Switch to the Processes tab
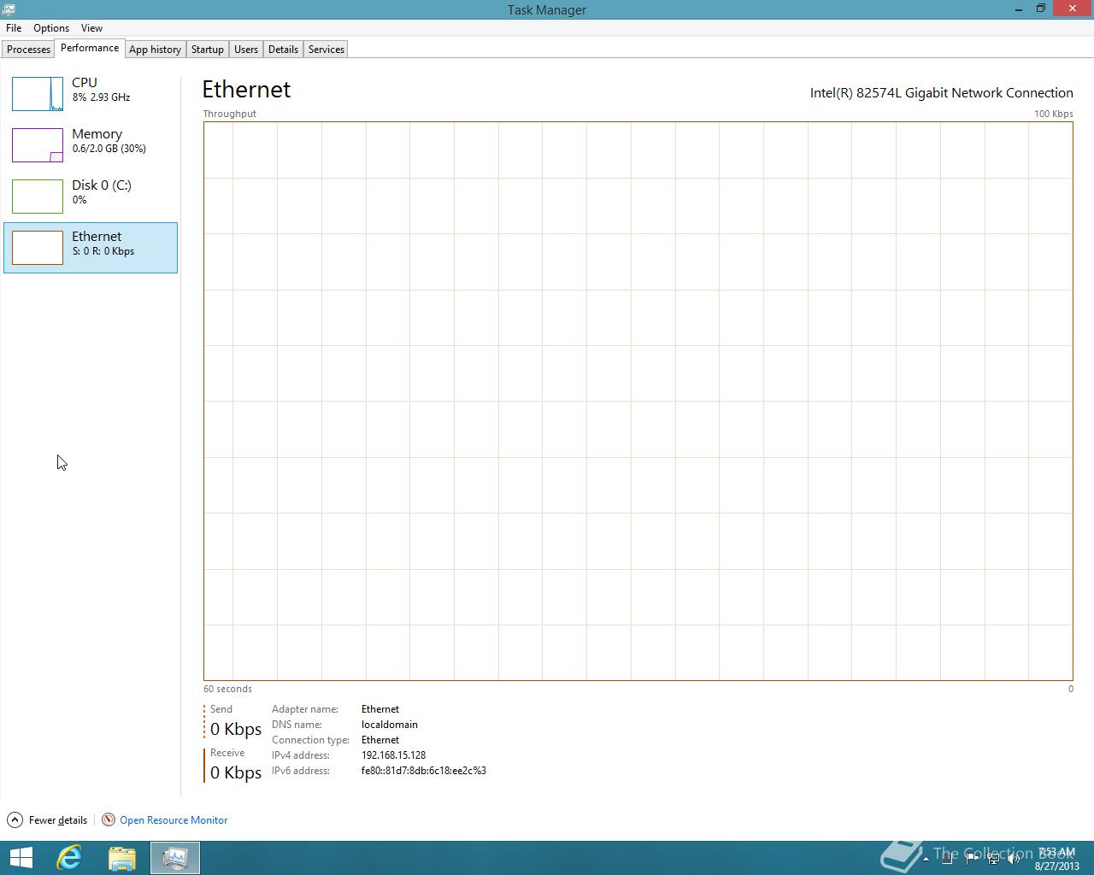This screenshot has width=1094, height=875. [x=28, y=50]
